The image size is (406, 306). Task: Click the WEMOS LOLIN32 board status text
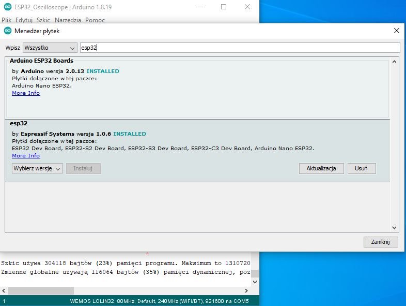[159, 301]
